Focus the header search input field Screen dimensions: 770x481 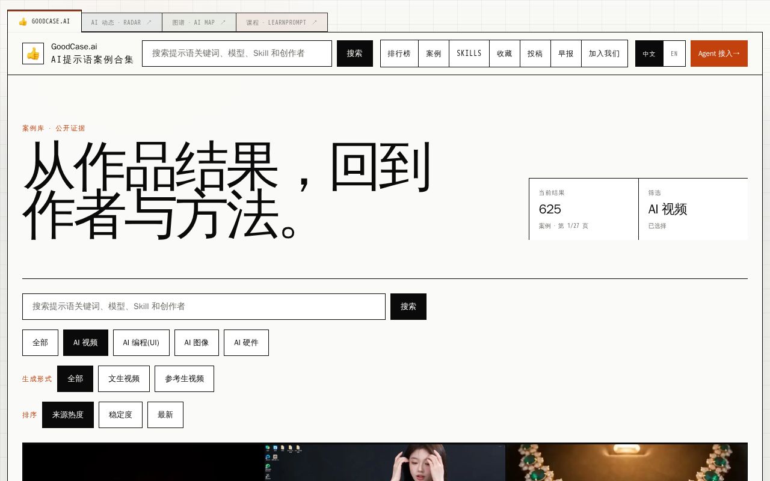coord(237,54)
